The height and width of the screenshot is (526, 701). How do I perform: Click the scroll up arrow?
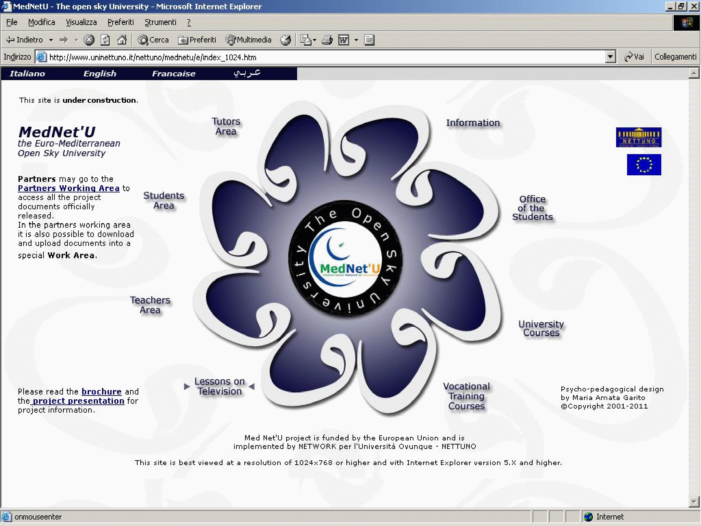point(694,73)
